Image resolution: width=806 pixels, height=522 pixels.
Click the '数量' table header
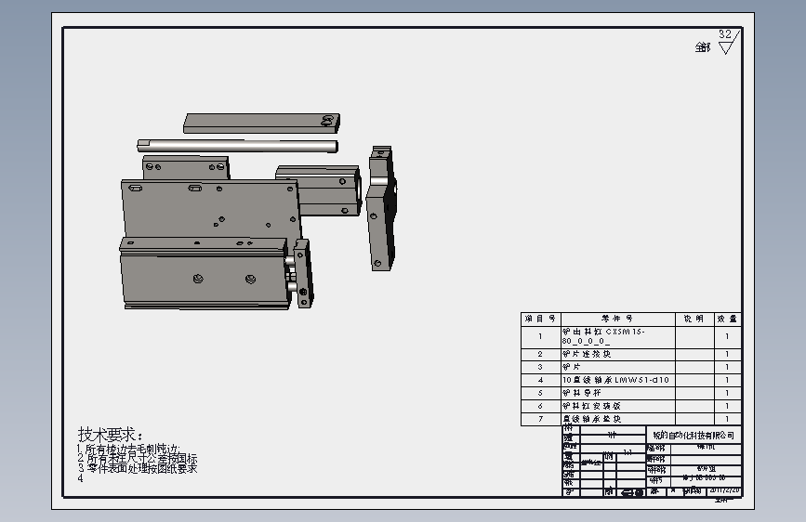727,320
